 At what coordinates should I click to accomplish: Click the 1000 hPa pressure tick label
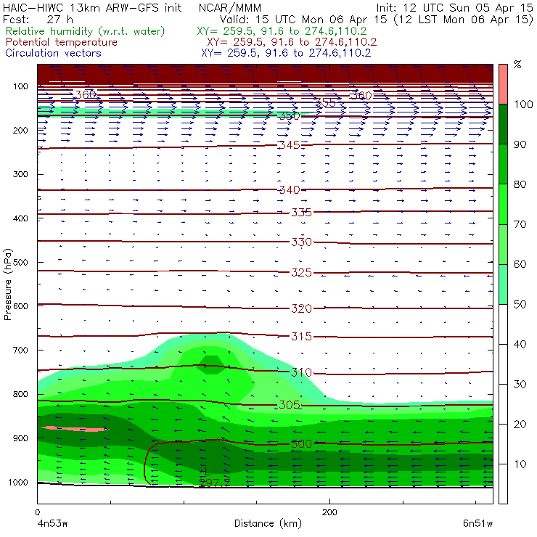click(18, 483)
